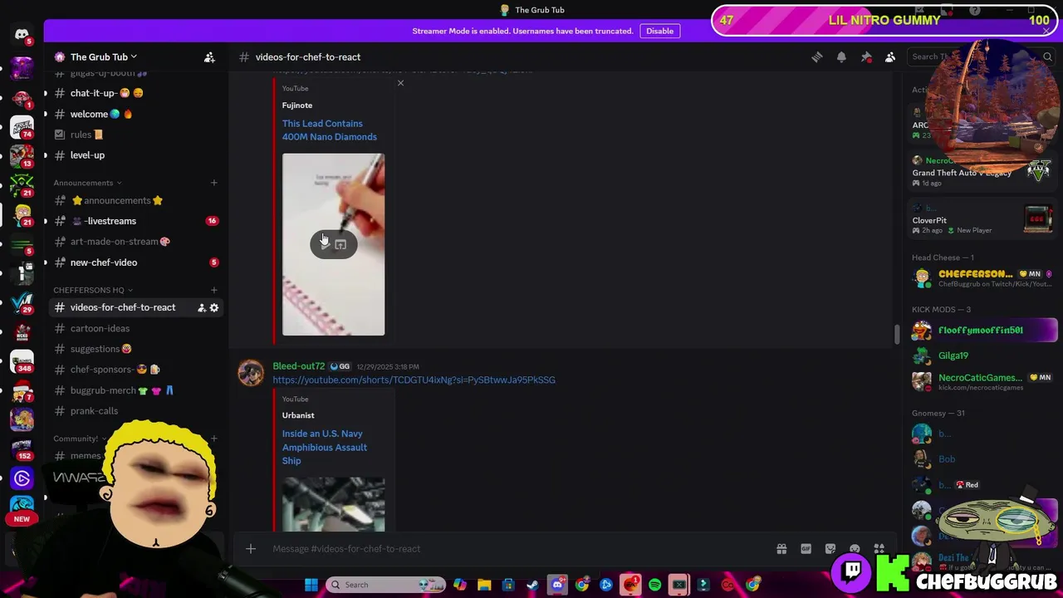
Task: Open Chefferson head cheese member avatar
Action: [x=922, y=278]
